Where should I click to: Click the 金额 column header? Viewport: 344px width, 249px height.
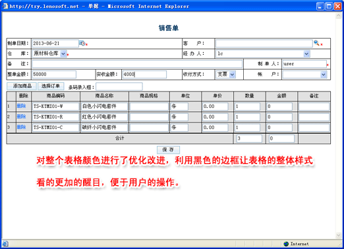(281, 96)
